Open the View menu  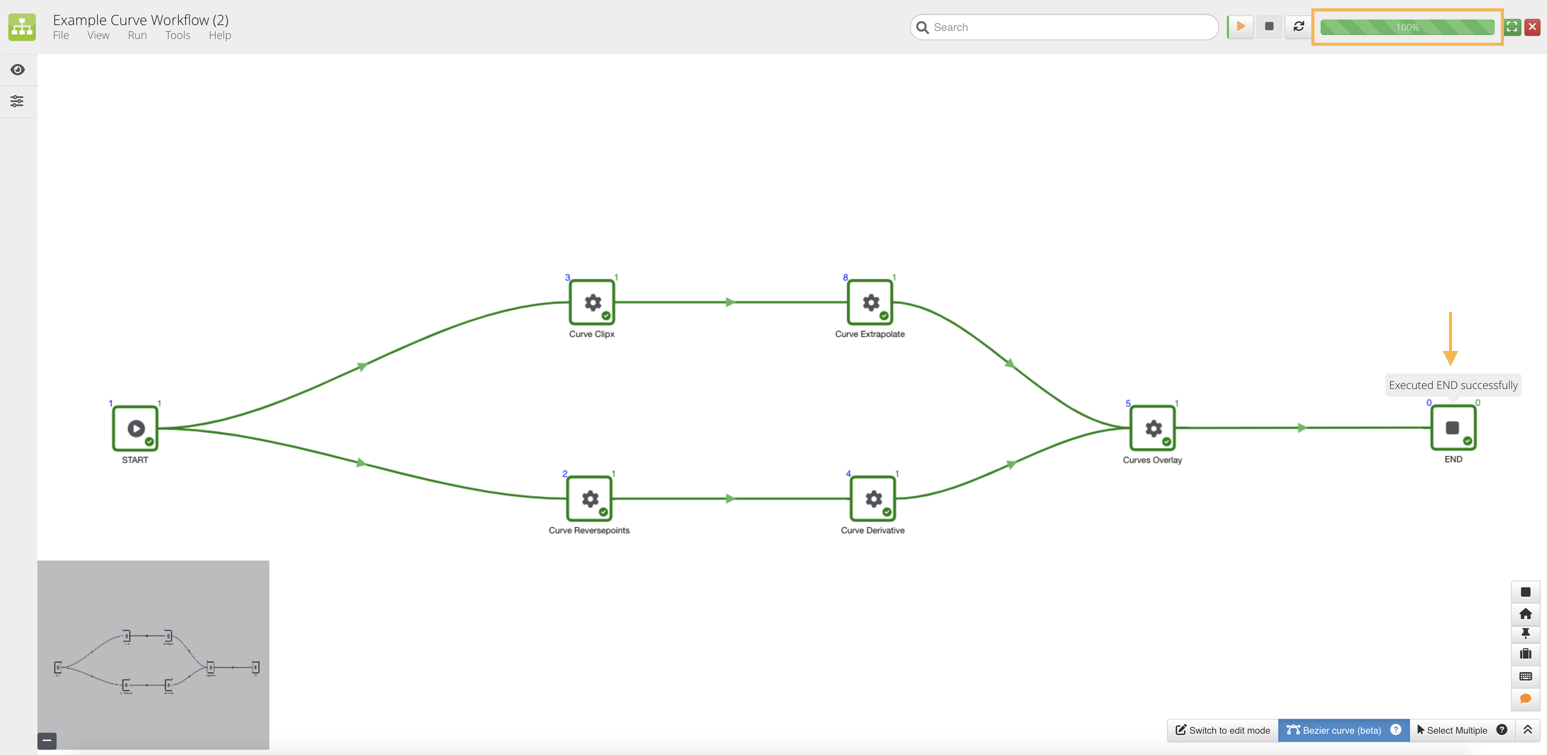click(98, 36)
